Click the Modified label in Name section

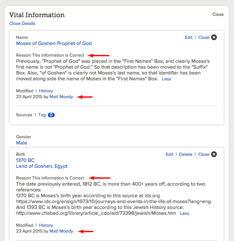[25, 91]
